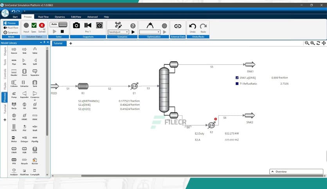Switch mode to Process
Screen dimensions: 327x189
[x=11, y=23]
